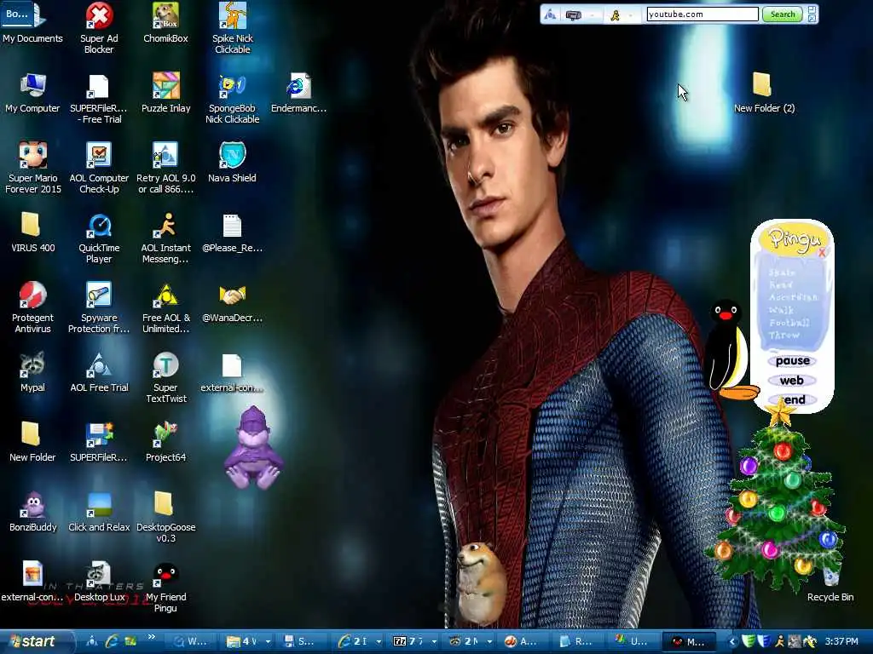The width and height of the screenshot is (873, 654).
Task: Choose Accordion in Pingu action list
Action: tap(794, 297)
